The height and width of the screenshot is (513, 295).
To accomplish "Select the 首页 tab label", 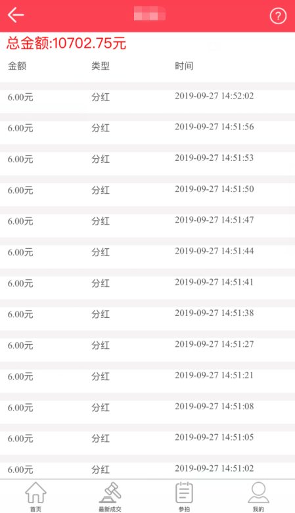I will [x=35, y=509].
